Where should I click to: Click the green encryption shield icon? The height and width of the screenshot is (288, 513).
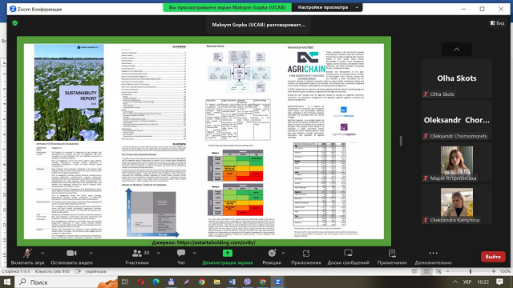tap(14, 23)
